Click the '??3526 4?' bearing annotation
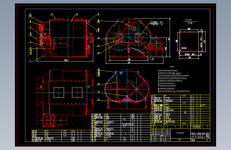 click(x=156, y=22)
